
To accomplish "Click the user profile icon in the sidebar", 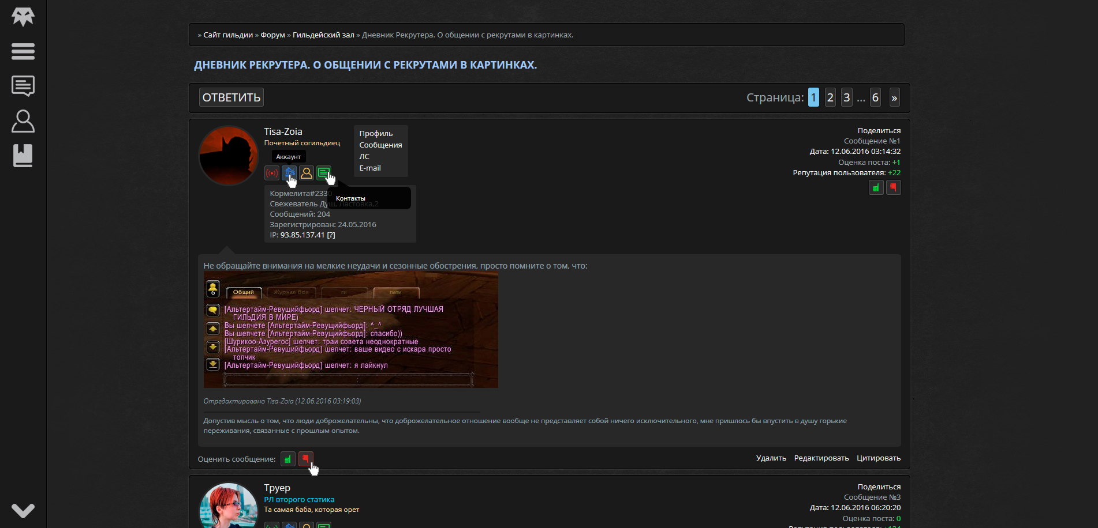I will [23, 121].
